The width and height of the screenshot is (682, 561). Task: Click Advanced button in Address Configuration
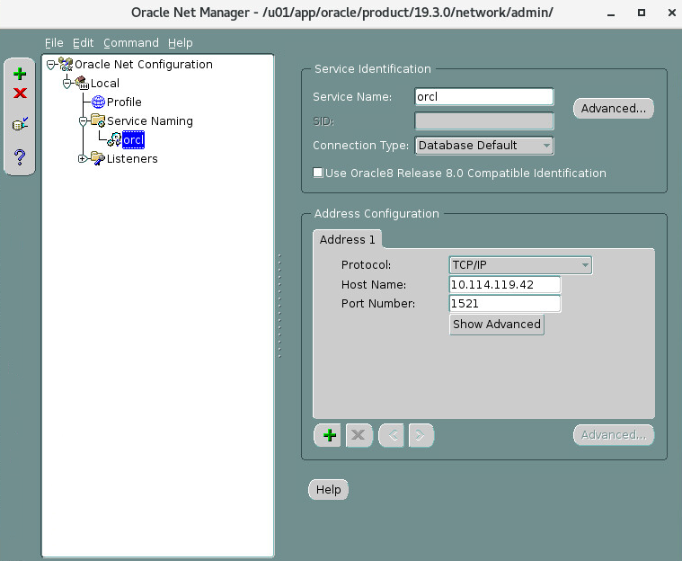[614, 435]
